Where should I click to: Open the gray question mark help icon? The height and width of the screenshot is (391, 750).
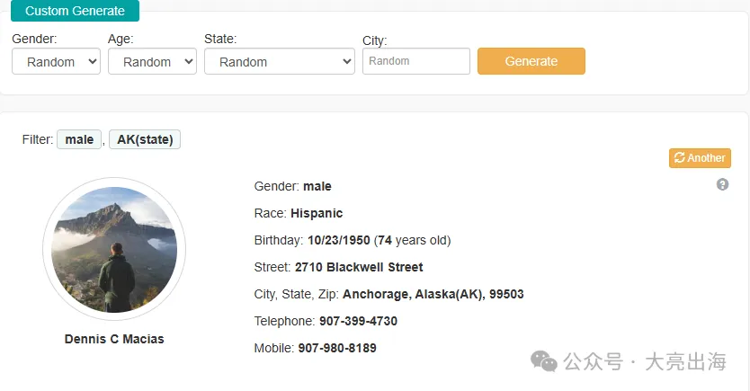(722, 184)
